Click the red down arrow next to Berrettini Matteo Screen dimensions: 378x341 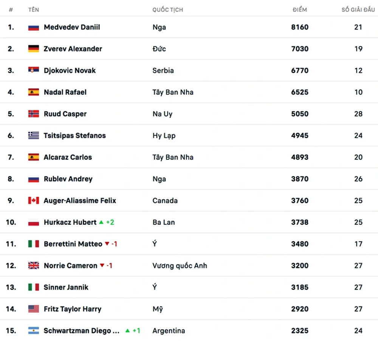[x=107, y=244]
